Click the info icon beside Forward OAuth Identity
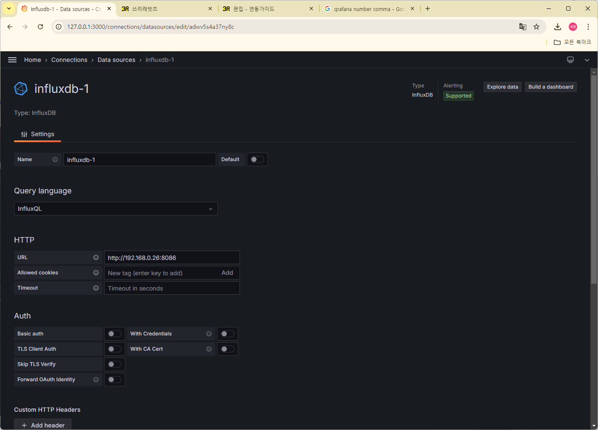This screenshot has height=430, width=598. click(96, 380)
